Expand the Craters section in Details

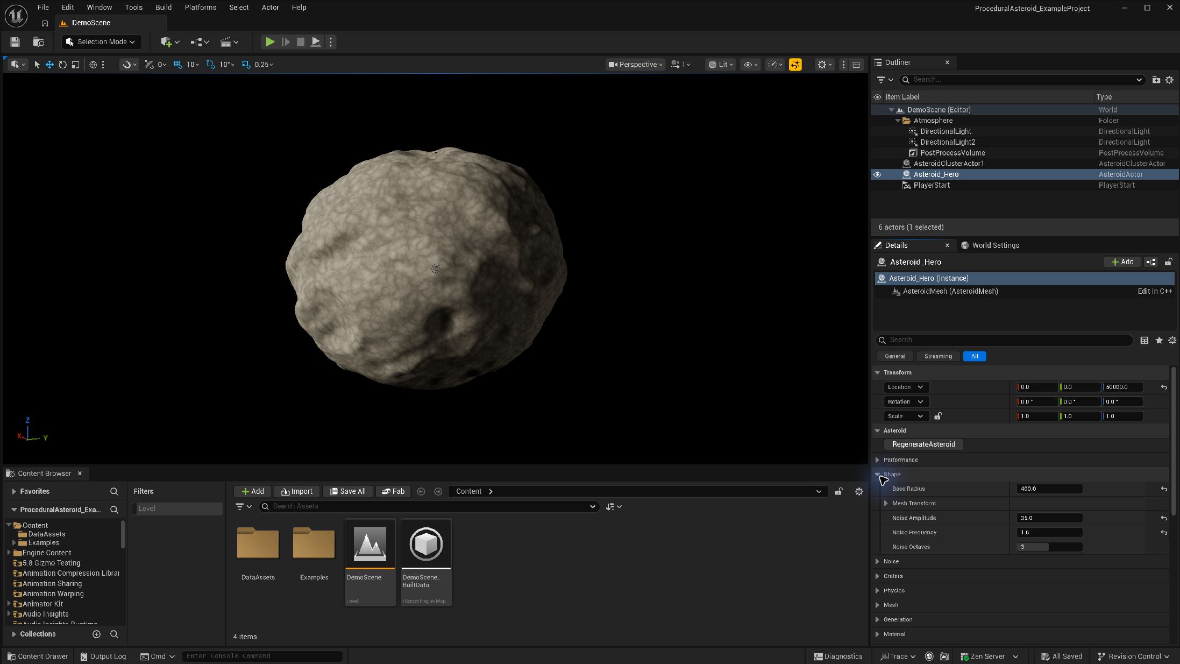(x=878, y=576)
